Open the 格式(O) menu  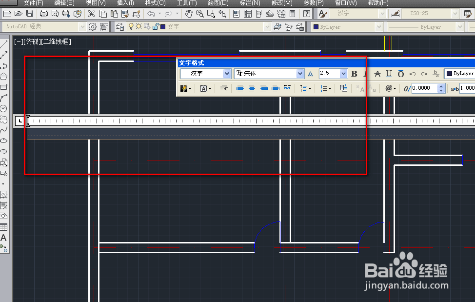[155, 3]
